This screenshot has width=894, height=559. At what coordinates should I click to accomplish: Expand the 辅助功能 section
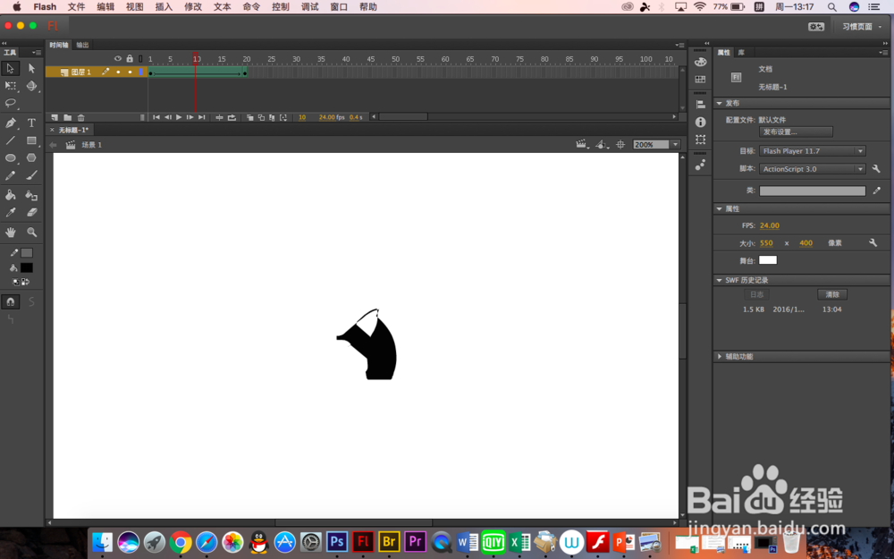tap(720, 357)
